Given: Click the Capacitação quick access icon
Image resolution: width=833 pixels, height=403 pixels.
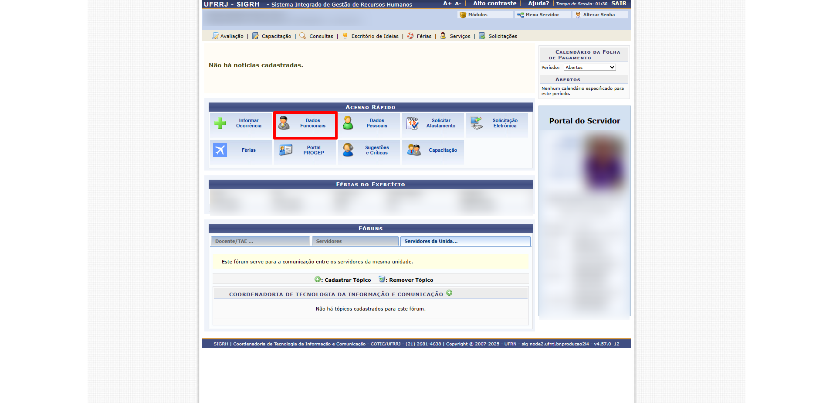Looking at the screenshot, I should [x=414, y=150].
